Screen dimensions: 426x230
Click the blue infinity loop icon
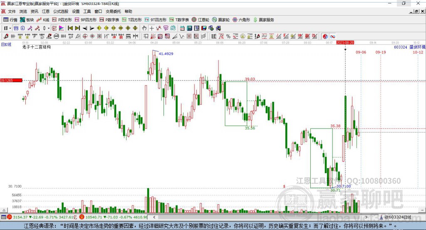(332, 37)
